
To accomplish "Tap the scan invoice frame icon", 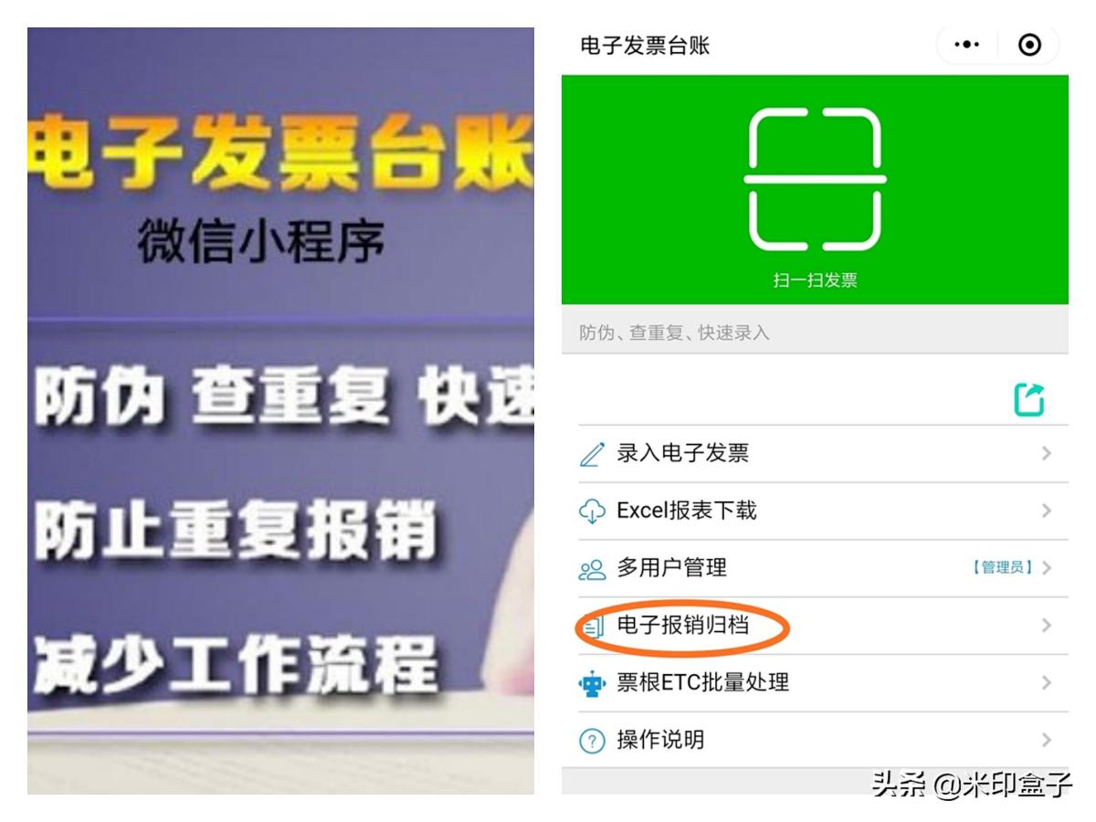I will [815, 180].
